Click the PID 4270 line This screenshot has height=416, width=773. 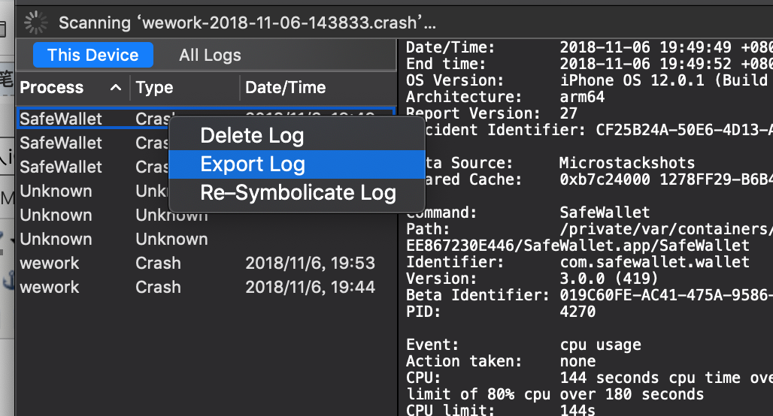coord(501,312)
